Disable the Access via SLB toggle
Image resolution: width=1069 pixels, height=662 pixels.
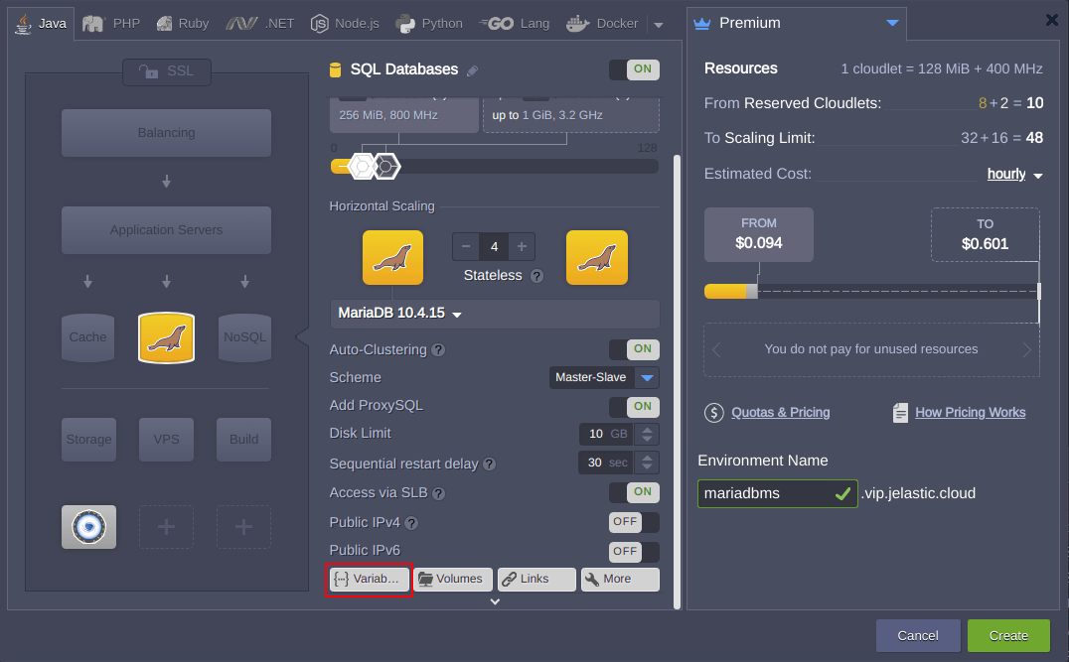coord(633,491)
